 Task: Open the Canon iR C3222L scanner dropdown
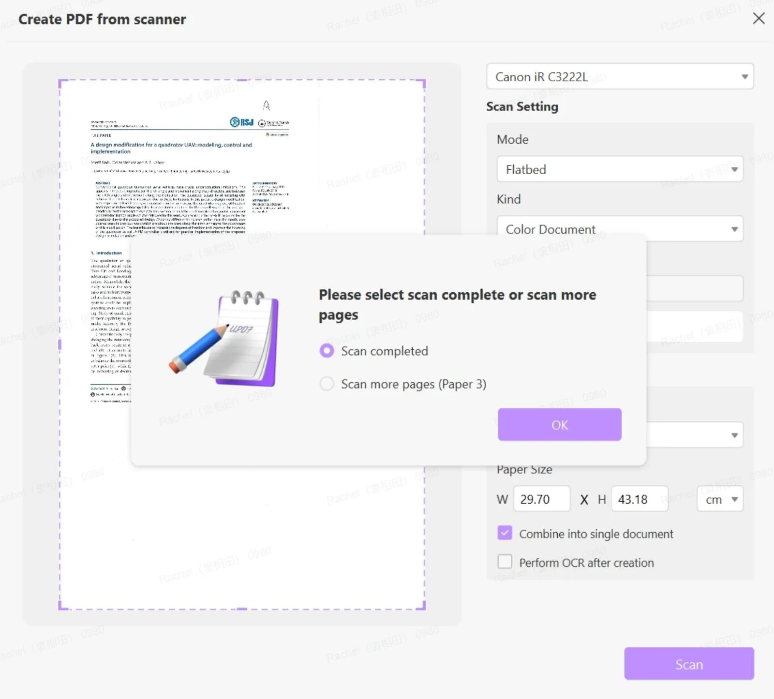620,76
